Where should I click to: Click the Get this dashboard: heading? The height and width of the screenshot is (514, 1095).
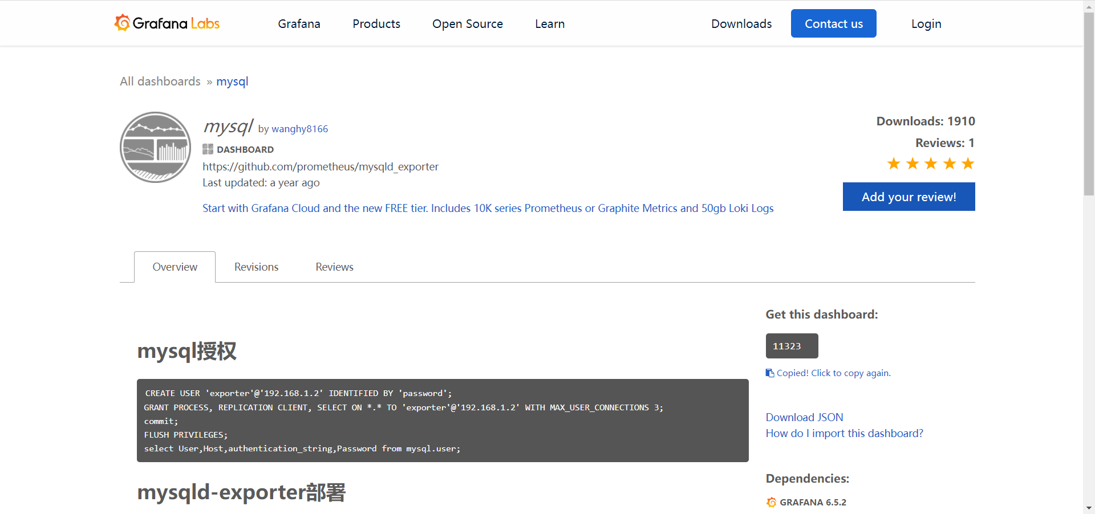click(822, 315)
